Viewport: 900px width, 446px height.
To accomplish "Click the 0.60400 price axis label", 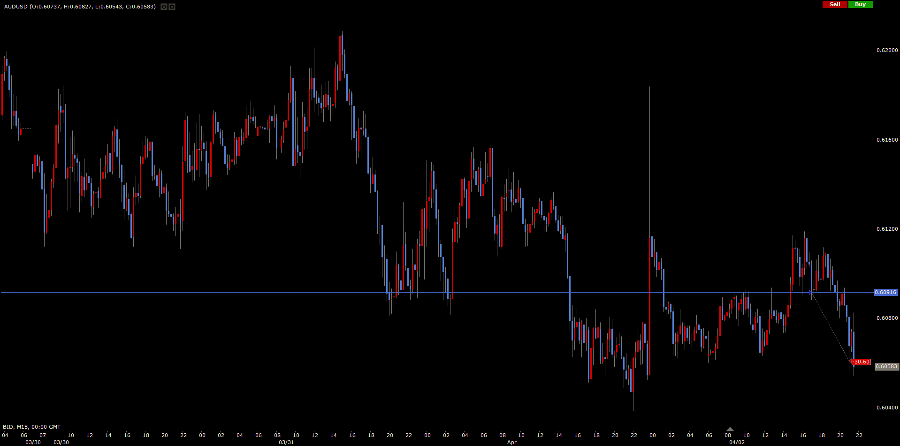I will click(887, 408).
